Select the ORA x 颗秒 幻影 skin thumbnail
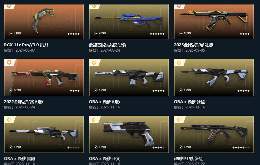 (x=129, y=77)
